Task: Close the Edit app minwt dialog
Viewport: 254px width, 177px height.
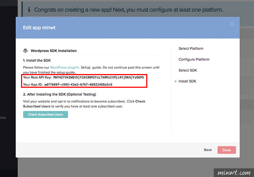Action: click(x=232, y=24)
